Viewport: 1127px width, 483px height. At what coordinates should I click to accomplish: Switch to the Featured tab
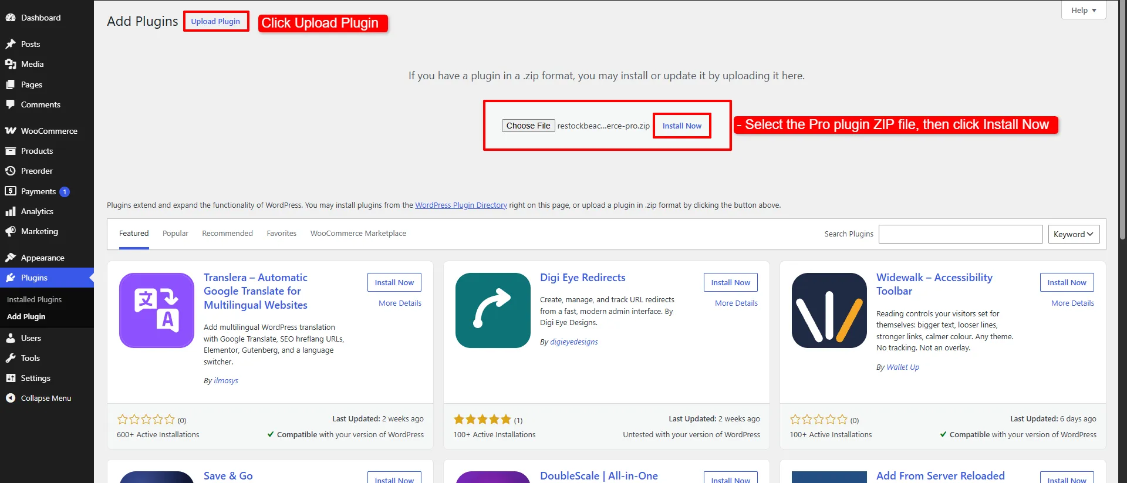tap(134, 234)
